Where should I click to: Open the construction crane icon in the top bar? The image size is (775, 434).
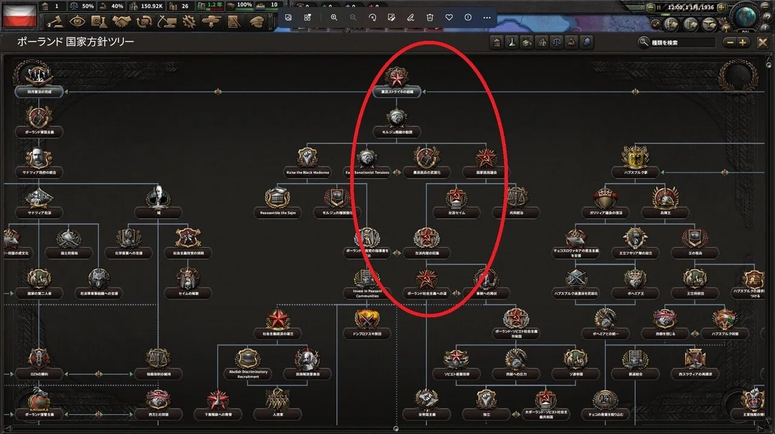tap(166, 21)
